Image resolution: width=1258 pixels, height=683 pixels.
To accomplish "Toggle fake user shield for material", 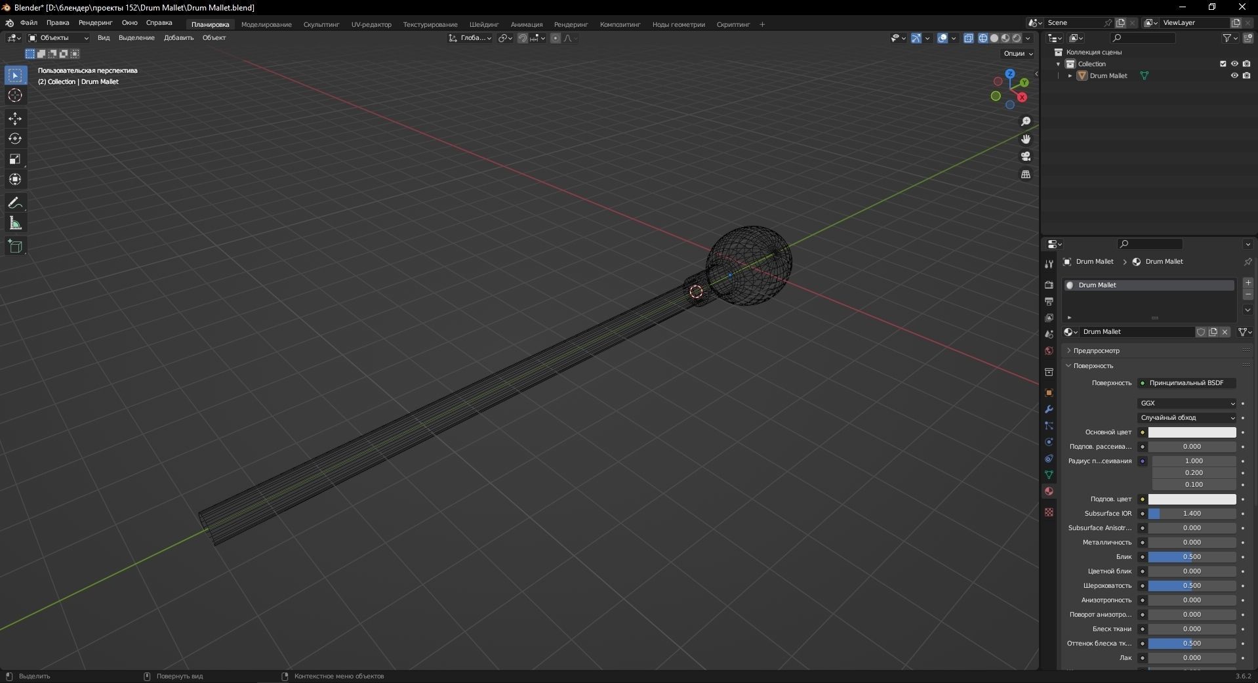I will coord(1201,332).
